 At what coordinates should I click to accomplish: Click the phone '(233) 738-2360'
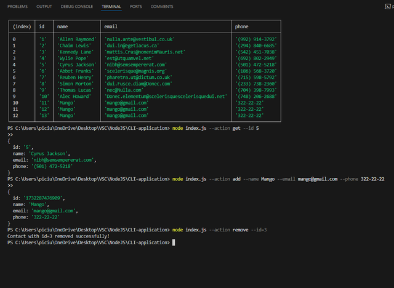256,84
